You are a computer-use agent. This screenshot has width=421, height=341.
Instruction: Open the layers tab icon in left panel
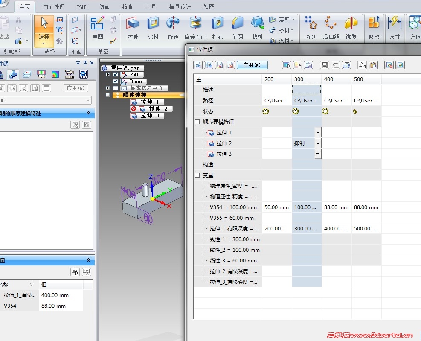point(27,74)
